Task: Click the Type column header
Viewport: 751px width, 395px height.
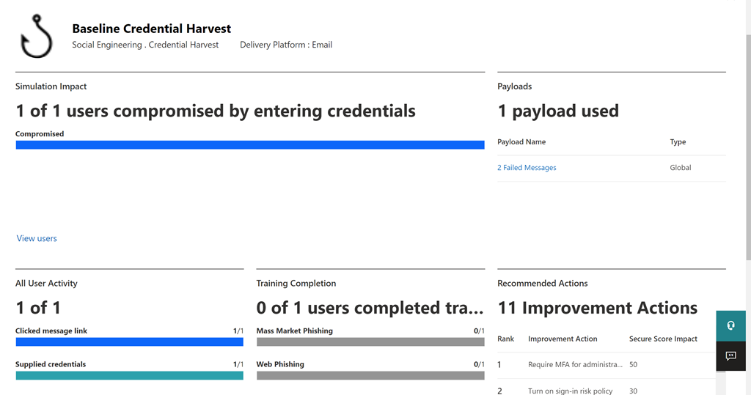Action: tap(678, 142)
